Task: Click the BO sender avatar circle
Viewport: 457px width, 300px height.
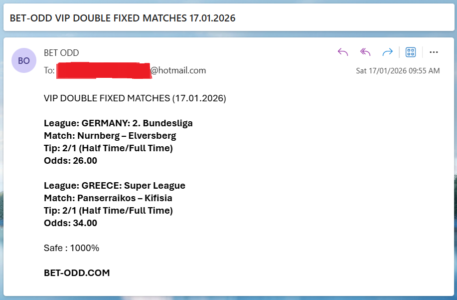Action: coord(23,60)
